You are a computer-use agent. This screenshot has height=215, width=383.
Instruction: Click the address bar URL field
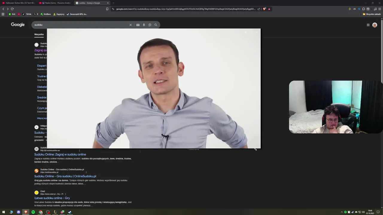point(186,9)
